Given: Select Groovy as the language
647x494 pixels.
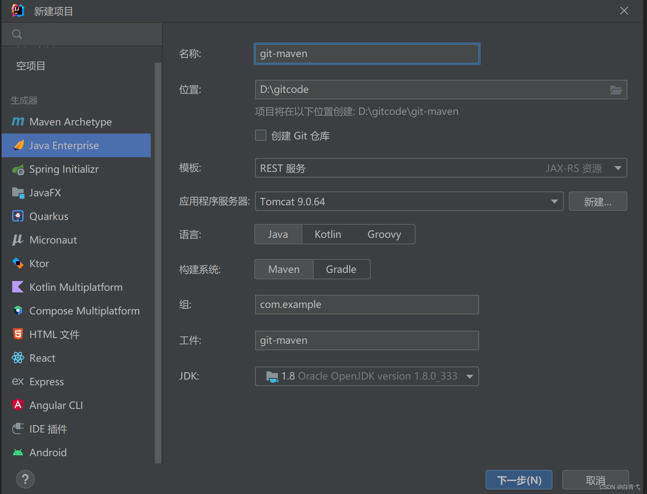Looking at the screenshot, I should click(384, 234).
